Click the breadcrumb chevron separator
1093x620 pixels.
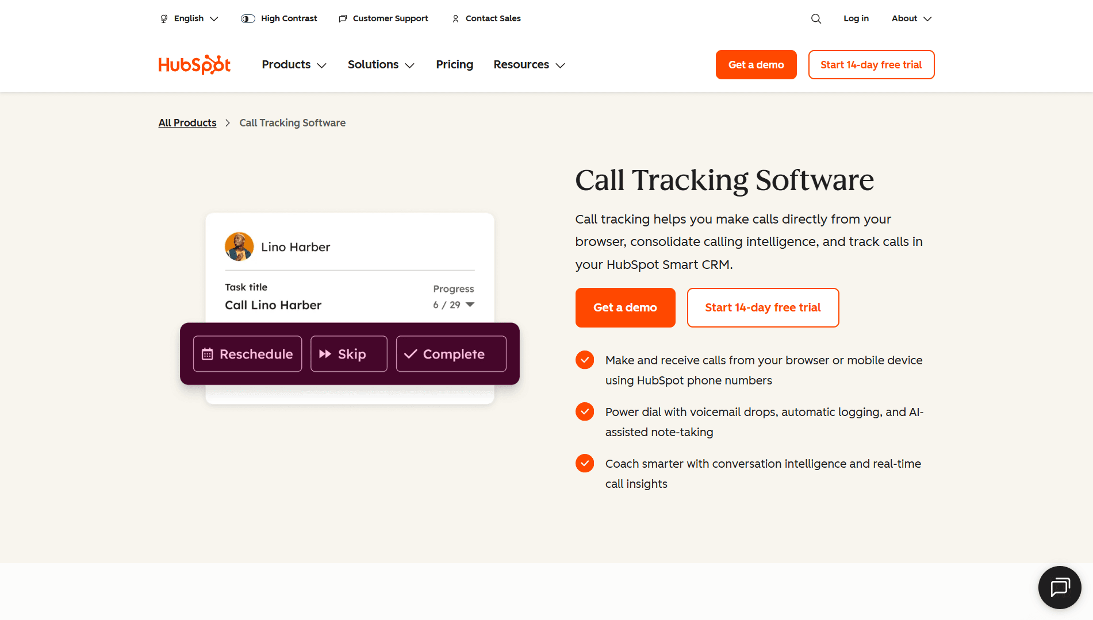coord(228,123)
